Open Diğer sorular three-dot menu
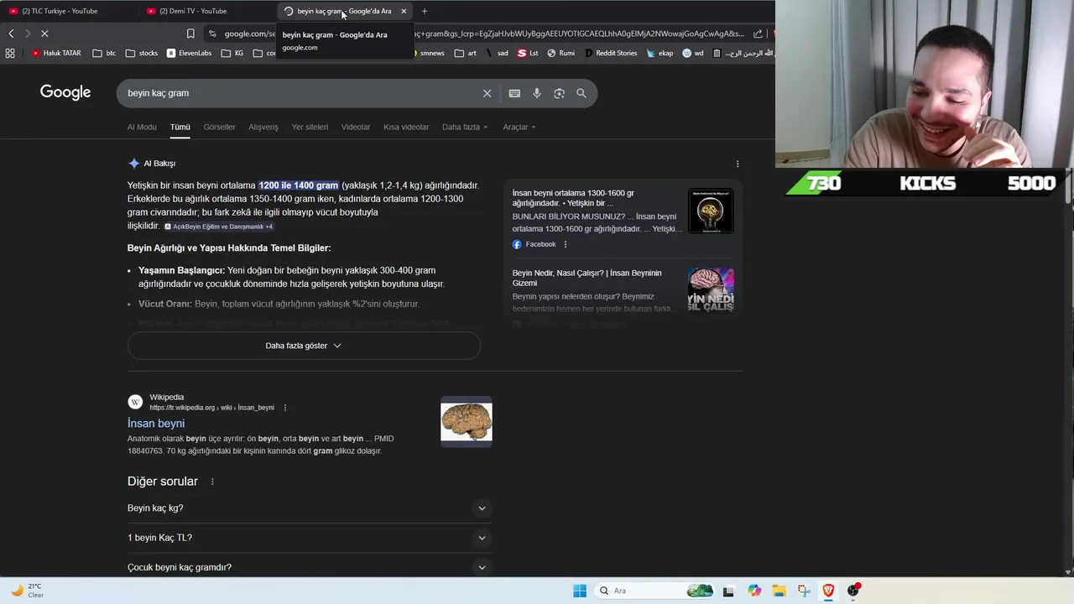Screen dimensions: 1074x604 click(212, 482)
